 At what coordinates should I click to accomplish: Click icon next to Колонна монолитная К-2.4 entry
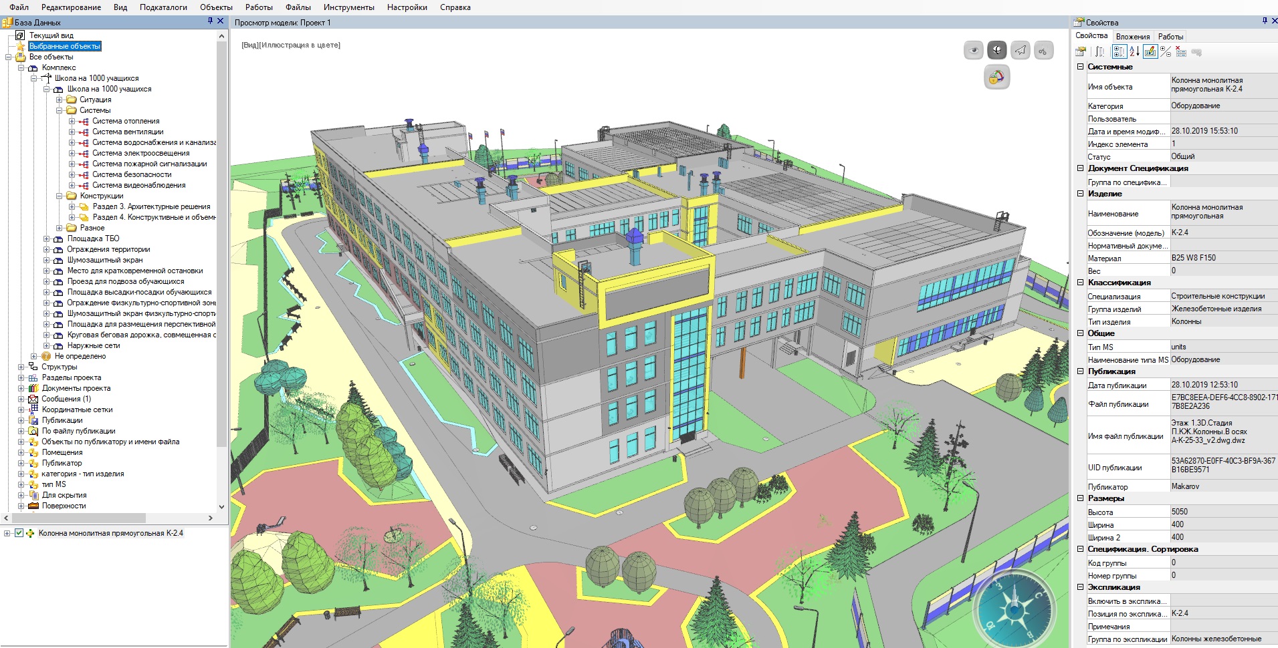pyautogui.click(x=30, y=533)
